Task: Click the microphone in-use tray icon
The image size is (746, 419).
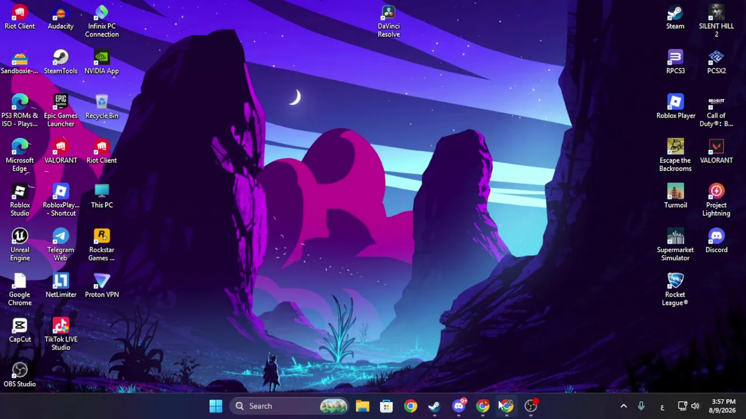Action: 641,406
